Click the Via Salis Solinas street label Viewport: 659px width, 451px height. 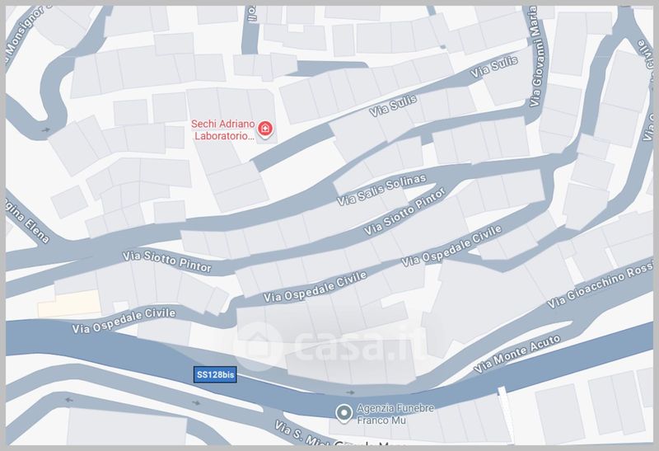tap(381, 190)
